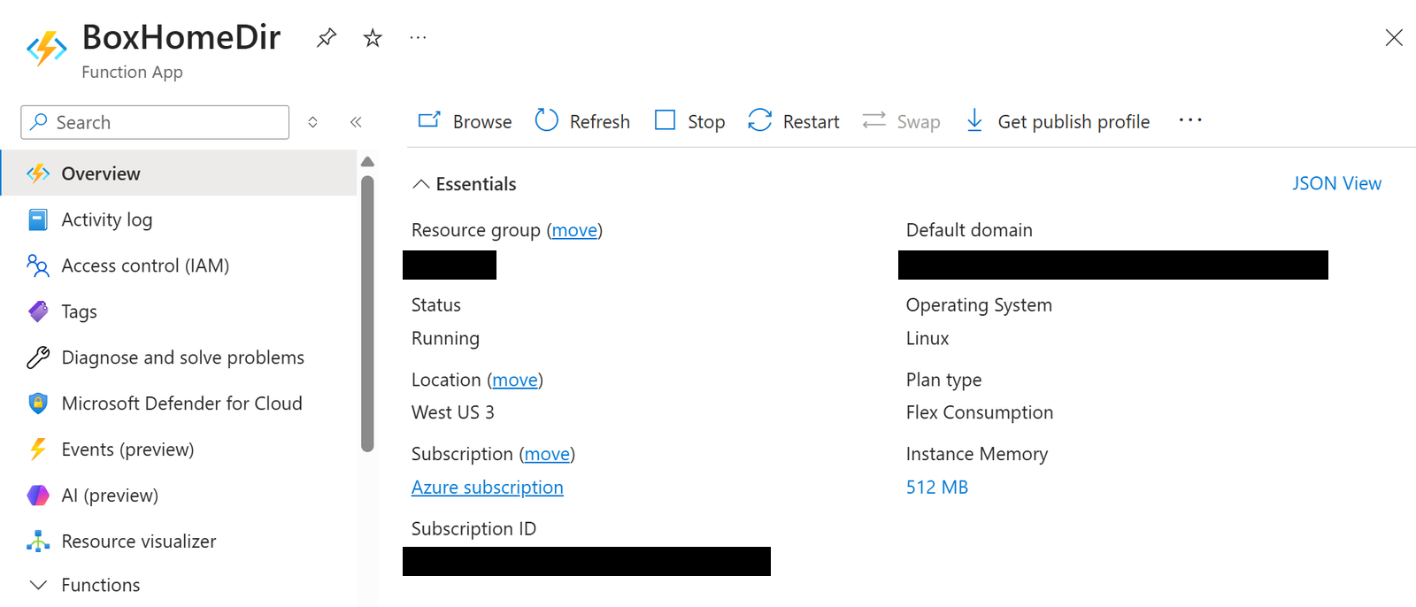Viewport: 1416px width, 607px height.
Task: Open the toolbar overflow ellipsis menu
Action: 1190,120
